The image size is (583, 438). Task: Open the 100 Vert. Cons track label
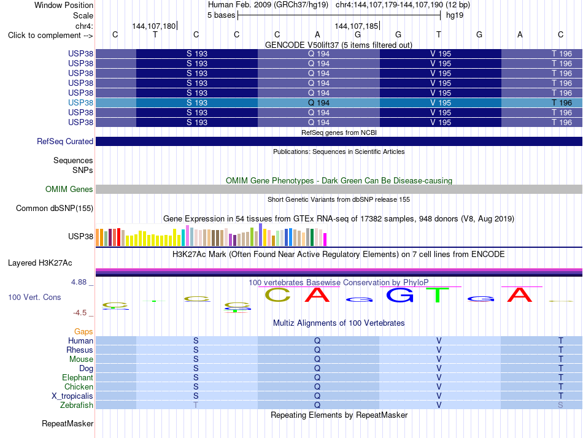34,297
